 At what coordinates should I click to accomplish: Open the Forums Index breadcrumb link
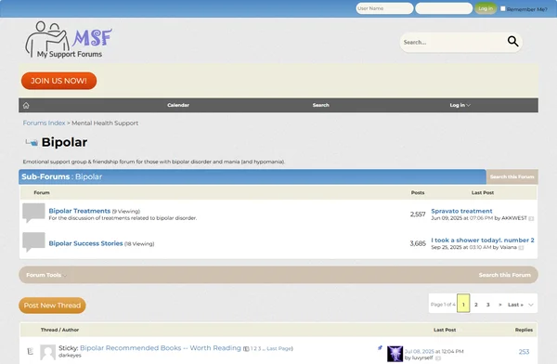coord(44,123)
